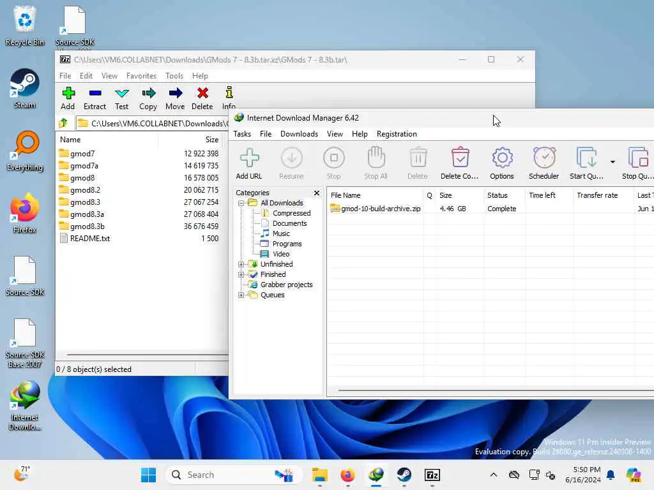654x490 pixels.
Task: Select README.txt in 7-Zip list
Action: point(89,239)
